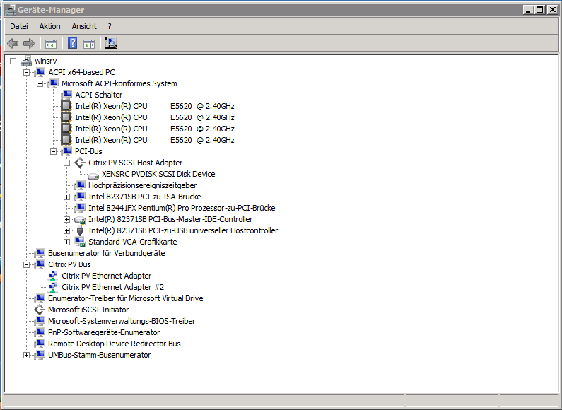Click the USB Hostcontroller plug icon
Image resolution: width=562 pixels, height=410 pixels.
pyautogui.click(x=80, y=231)
